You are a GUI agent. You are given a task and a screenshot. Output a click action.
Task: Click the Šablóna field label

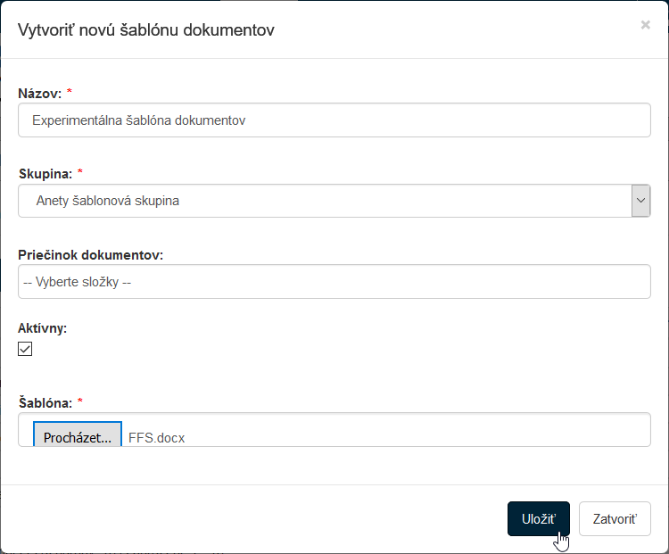[x=45, y=402]
